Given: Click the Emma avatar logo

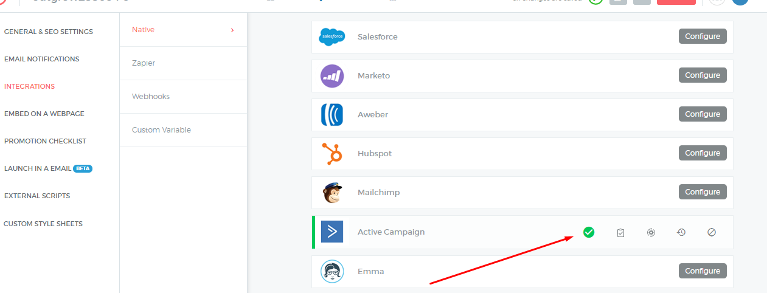Looking at the screenshot, I should [x=332, y=271].
